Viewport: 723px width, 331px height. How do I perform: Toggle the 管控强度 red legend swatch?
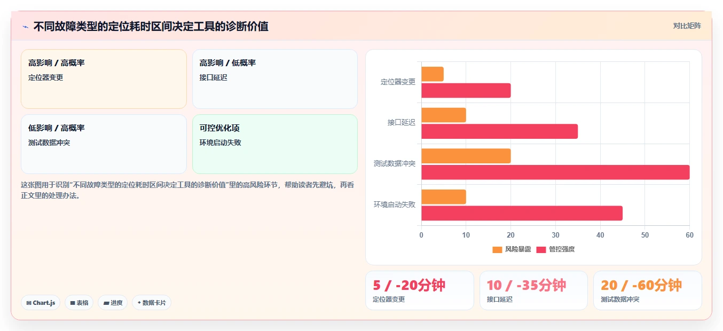541,249
